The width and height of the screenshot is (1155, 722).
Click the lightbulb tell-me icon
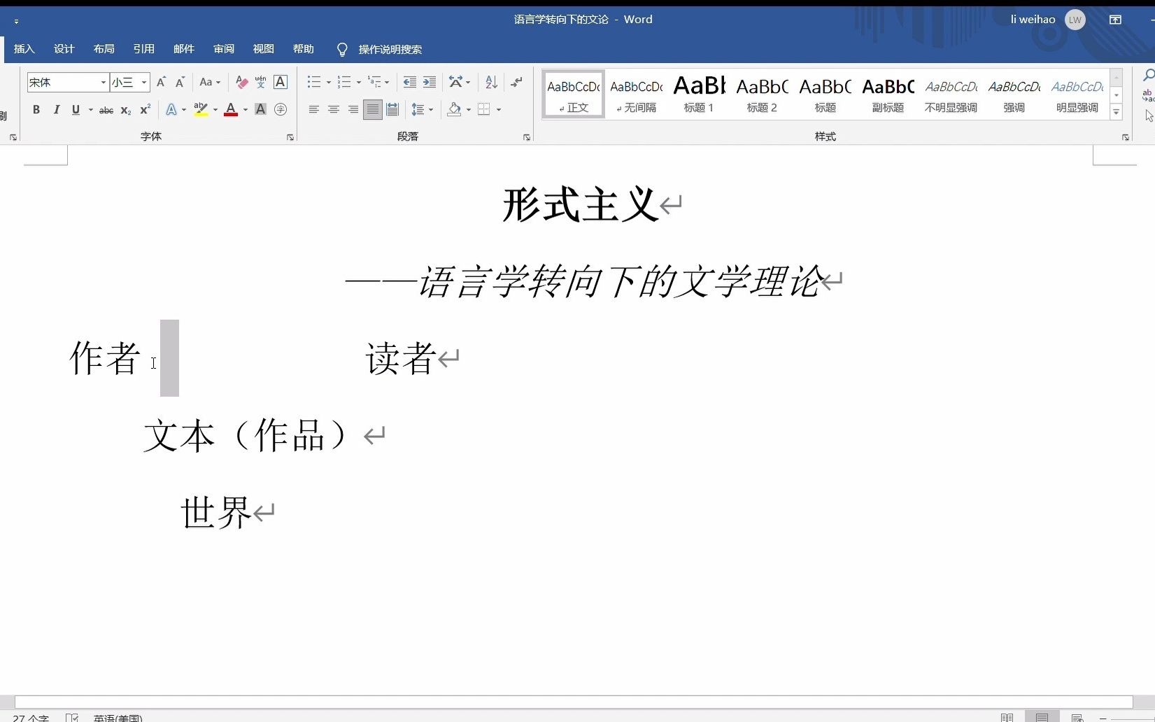point(342,49)
